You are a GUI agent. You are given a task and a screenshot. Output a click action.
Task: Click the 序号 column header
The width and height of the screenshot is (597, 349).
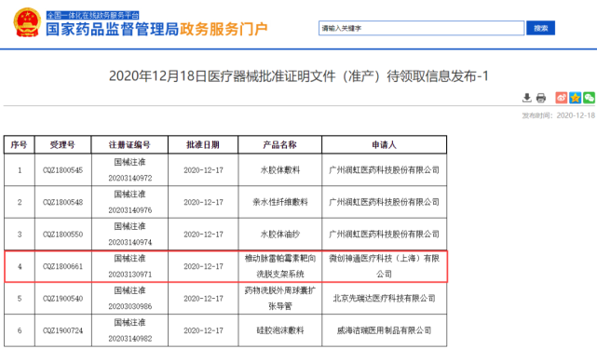click(x=19, y=144)
